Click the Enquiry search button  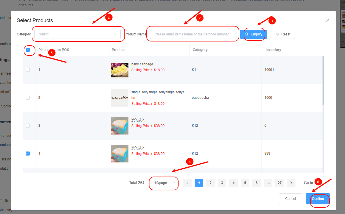(253, 34)
